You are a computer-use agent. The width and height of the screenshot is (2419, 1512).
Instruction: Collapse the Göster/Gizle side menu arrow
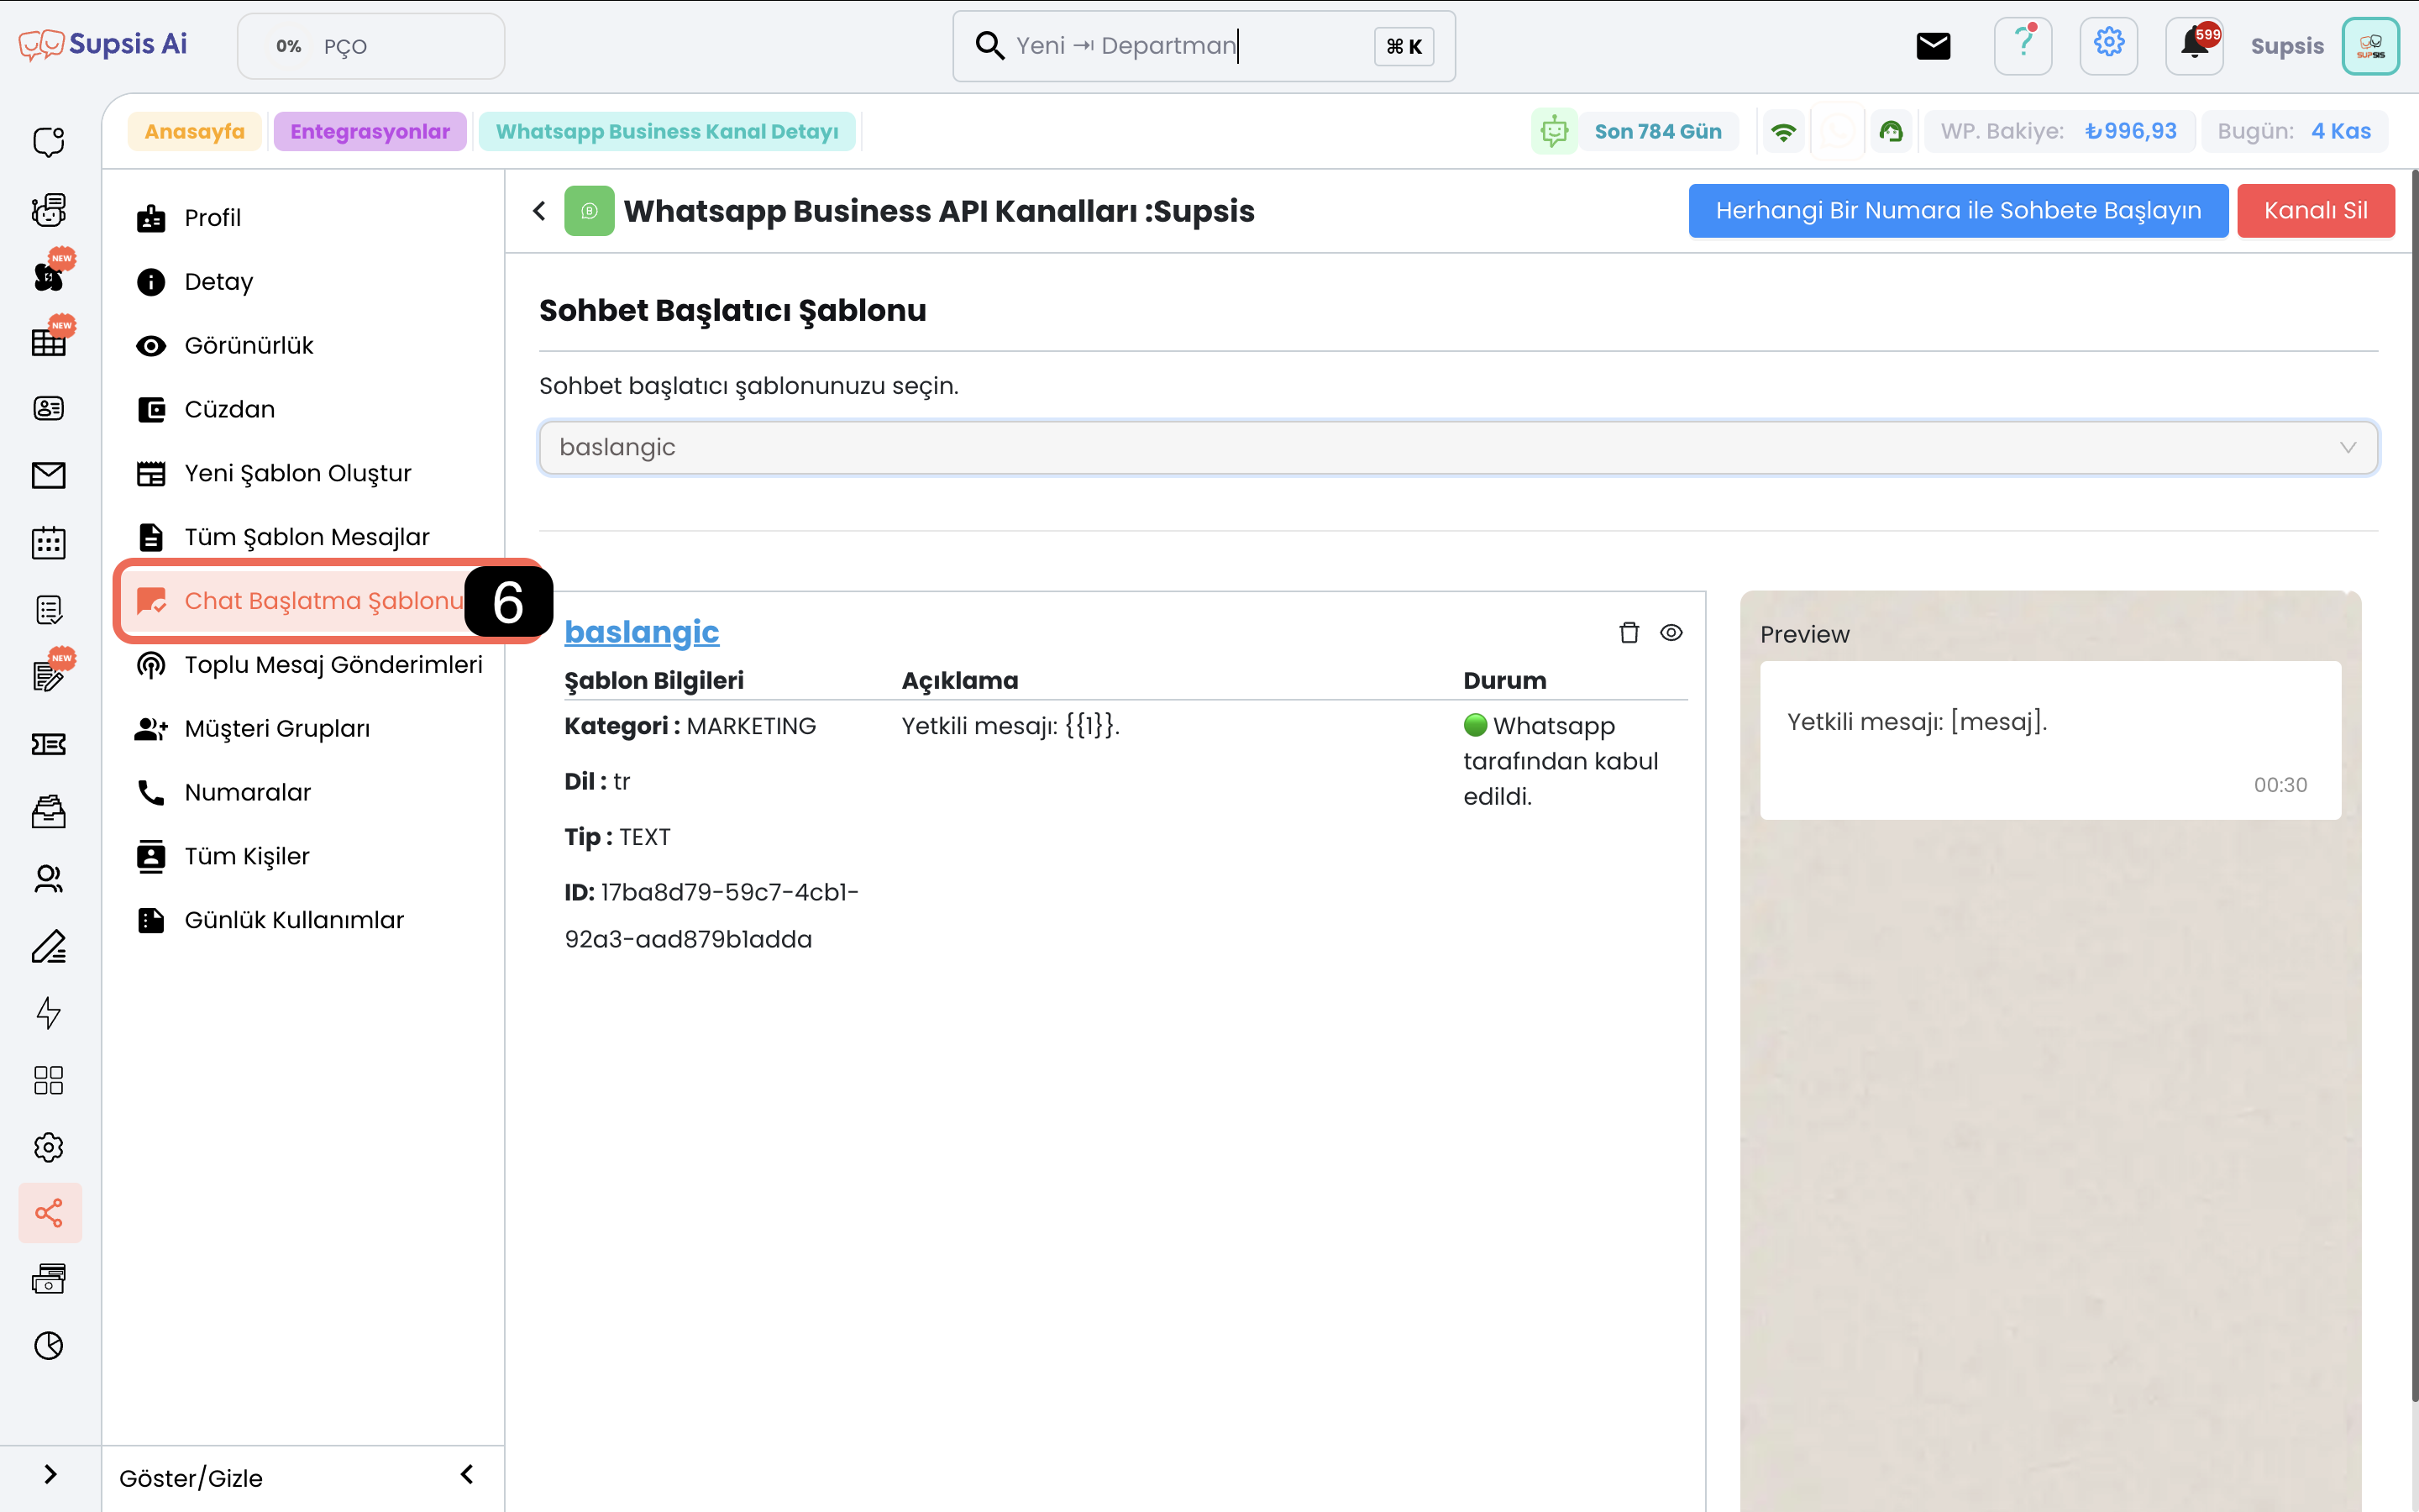coord(467,1475)
